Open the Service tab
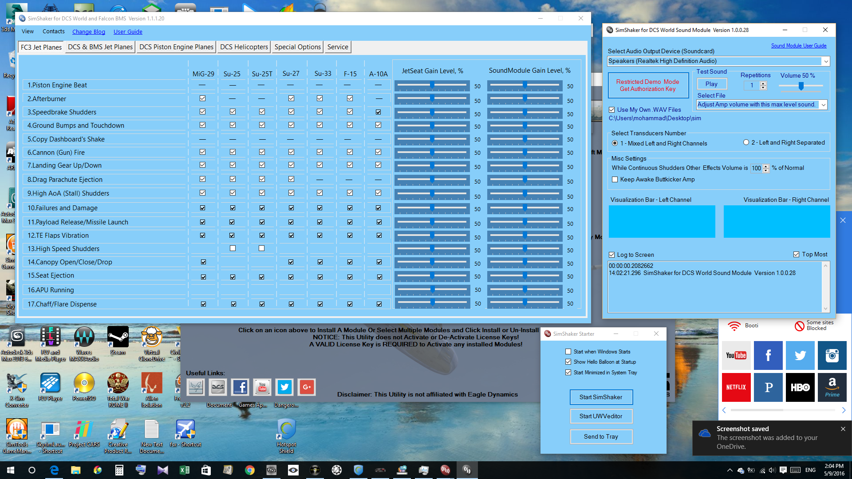Viewport: 852px width, 479px height. (x=338, y=47)
